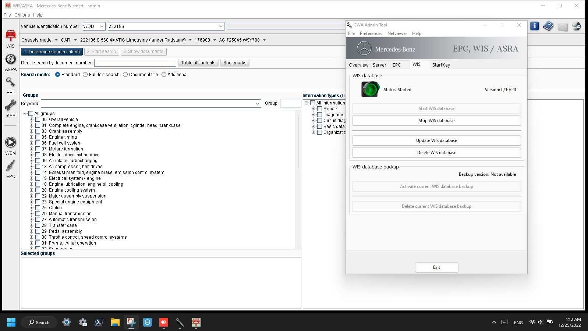Switch to the EPC tab in EWA Admin Tool

(396, 65)
